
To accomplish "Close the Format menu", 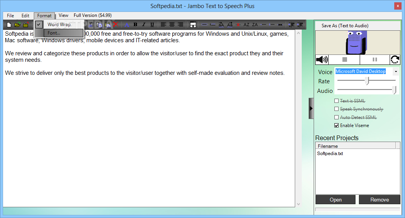I will (x=45, y=16).
